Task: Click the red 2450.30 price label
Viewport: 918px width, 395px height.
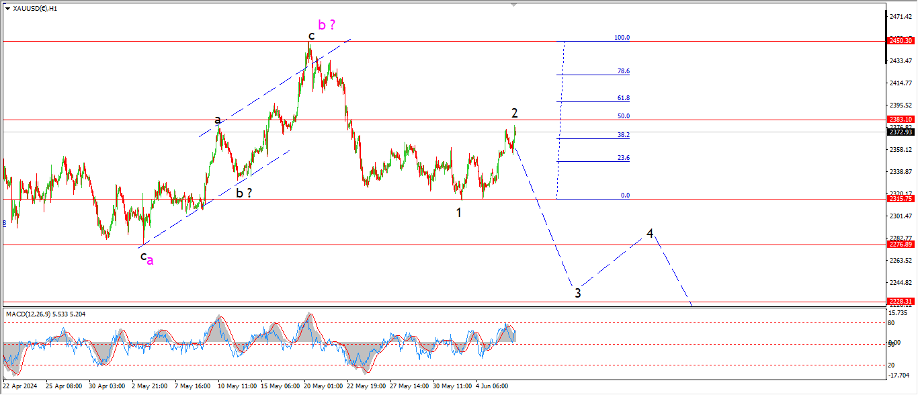Action: 901,41
